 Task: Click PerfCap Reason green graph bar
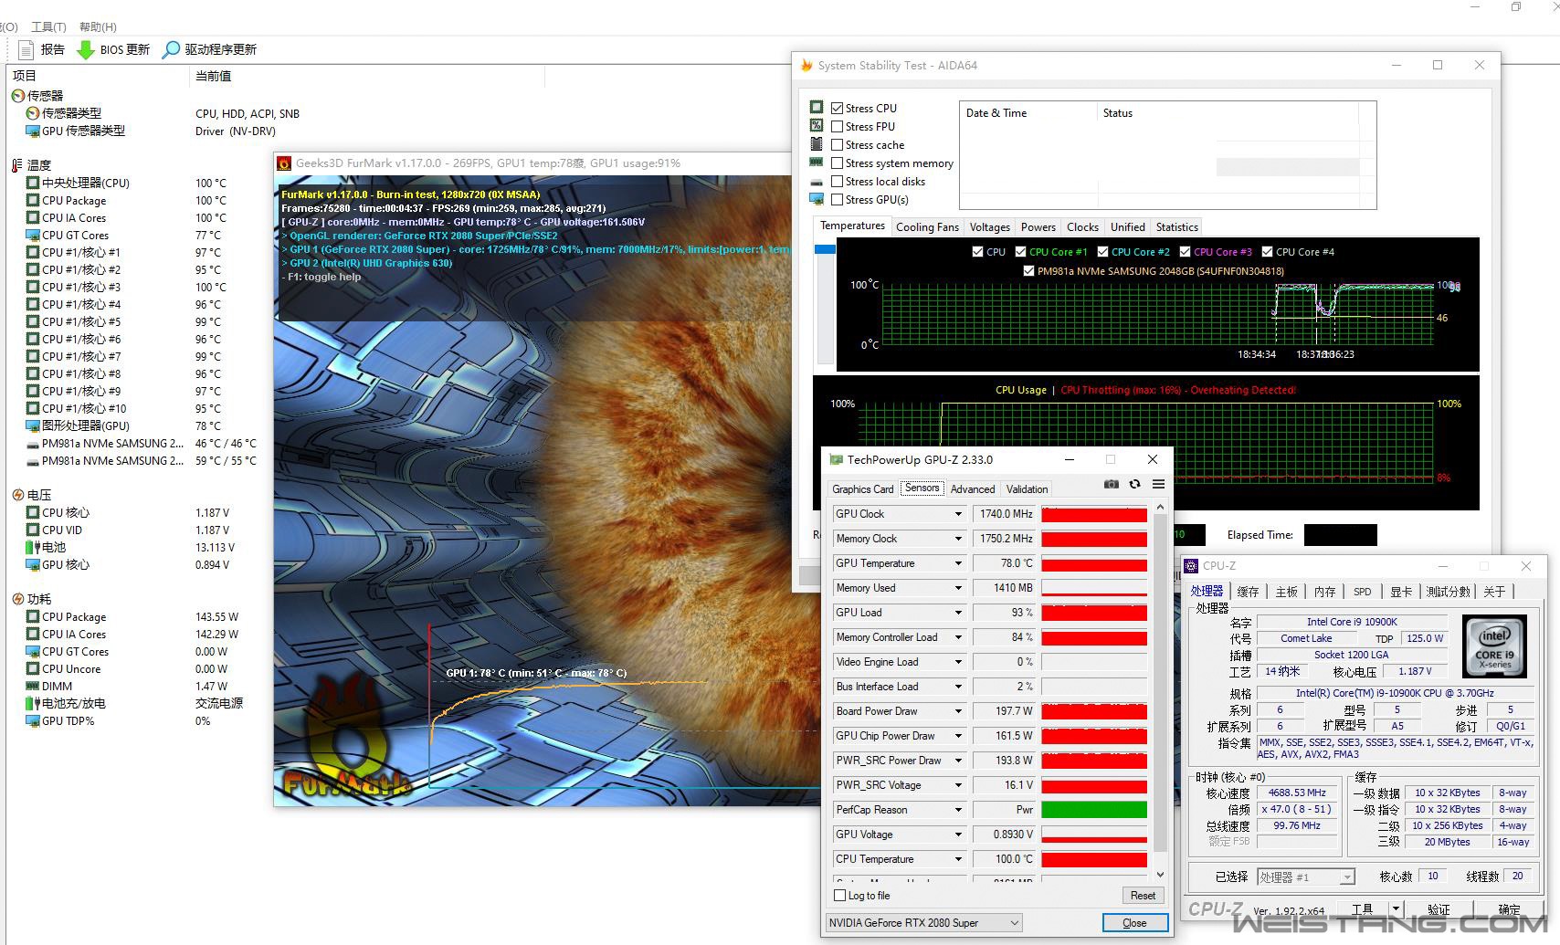[x=1094, y=810]
